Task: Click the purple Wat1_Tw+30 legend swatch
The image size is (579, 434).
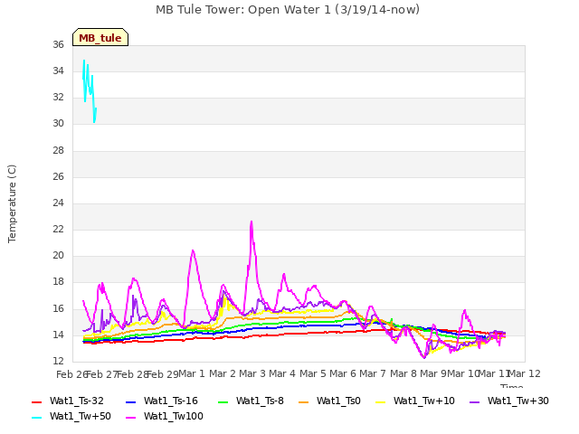Action: [x=474, y=401]
